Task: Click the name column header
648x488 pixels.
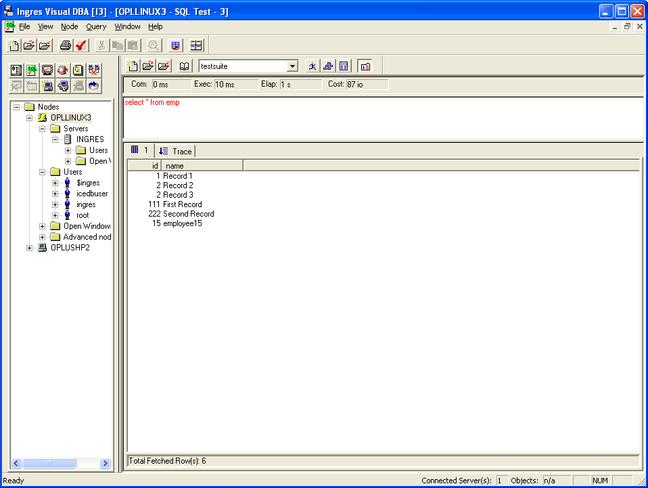Action: [x=202, y=166]
